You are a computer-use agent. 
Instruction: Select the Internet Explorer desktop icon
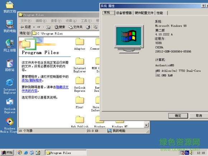click(10, 86)
